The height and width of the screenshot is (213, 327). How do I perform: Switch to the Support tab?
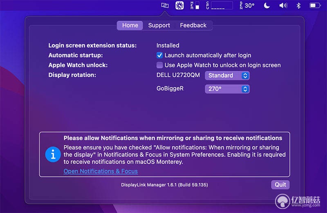159,25
